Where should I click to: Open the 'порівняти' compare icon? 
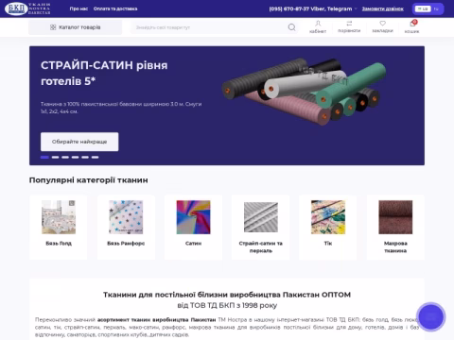tap(349, 26)
